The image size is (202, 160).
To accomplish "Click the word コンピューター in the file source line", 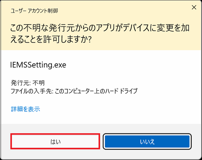I will tap(78, 91).
